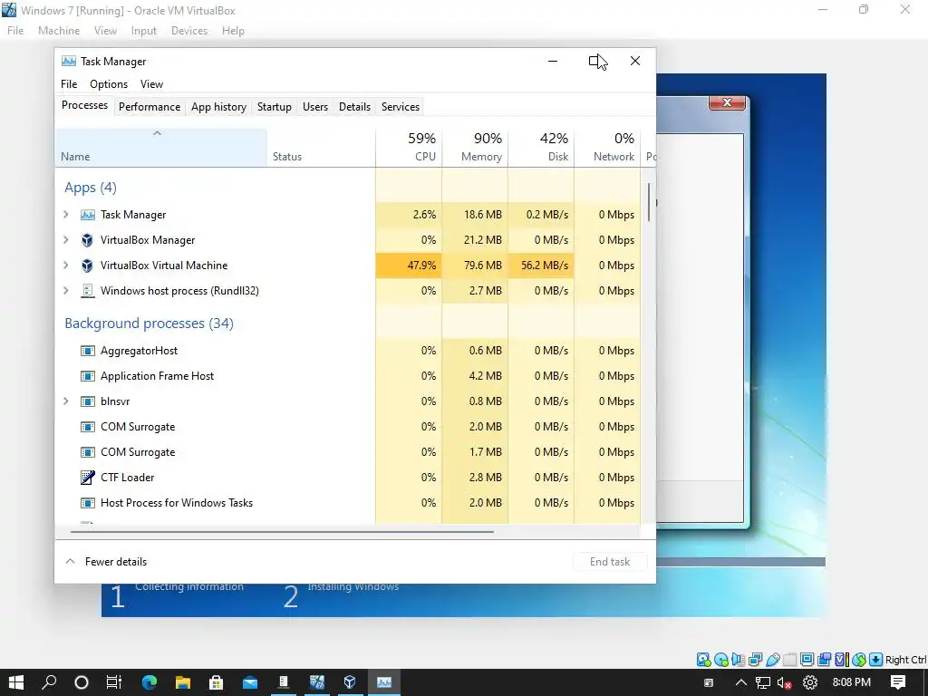Open VirtualBox Machine menu

pos(59,31)
